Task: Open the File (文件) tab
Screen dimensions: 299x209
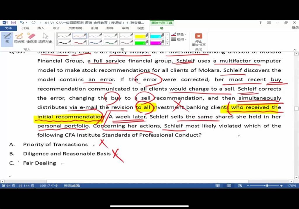Action: tap(8, 28)
